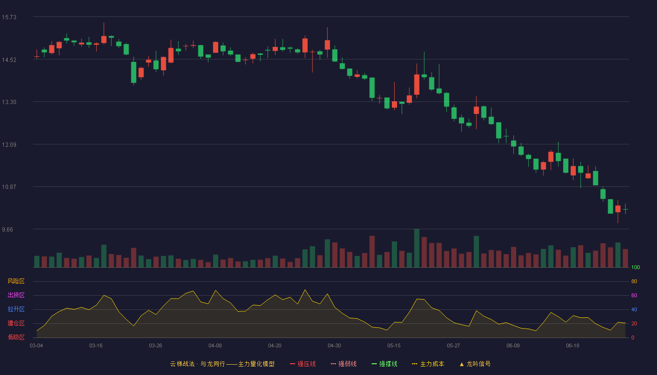
Task: Click the green 100 indicator scale value
Action: tap(635, 267)
